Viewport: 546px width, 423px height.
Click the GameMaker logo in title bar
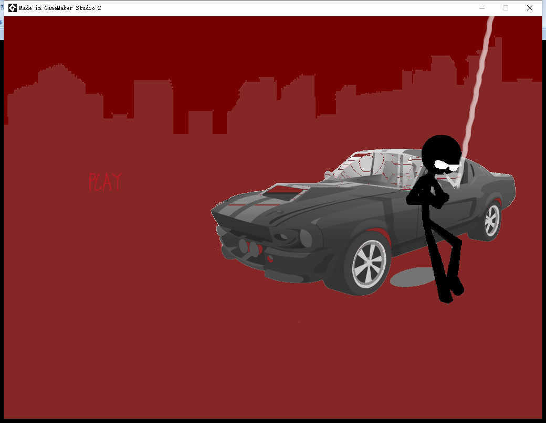(13, 8)
